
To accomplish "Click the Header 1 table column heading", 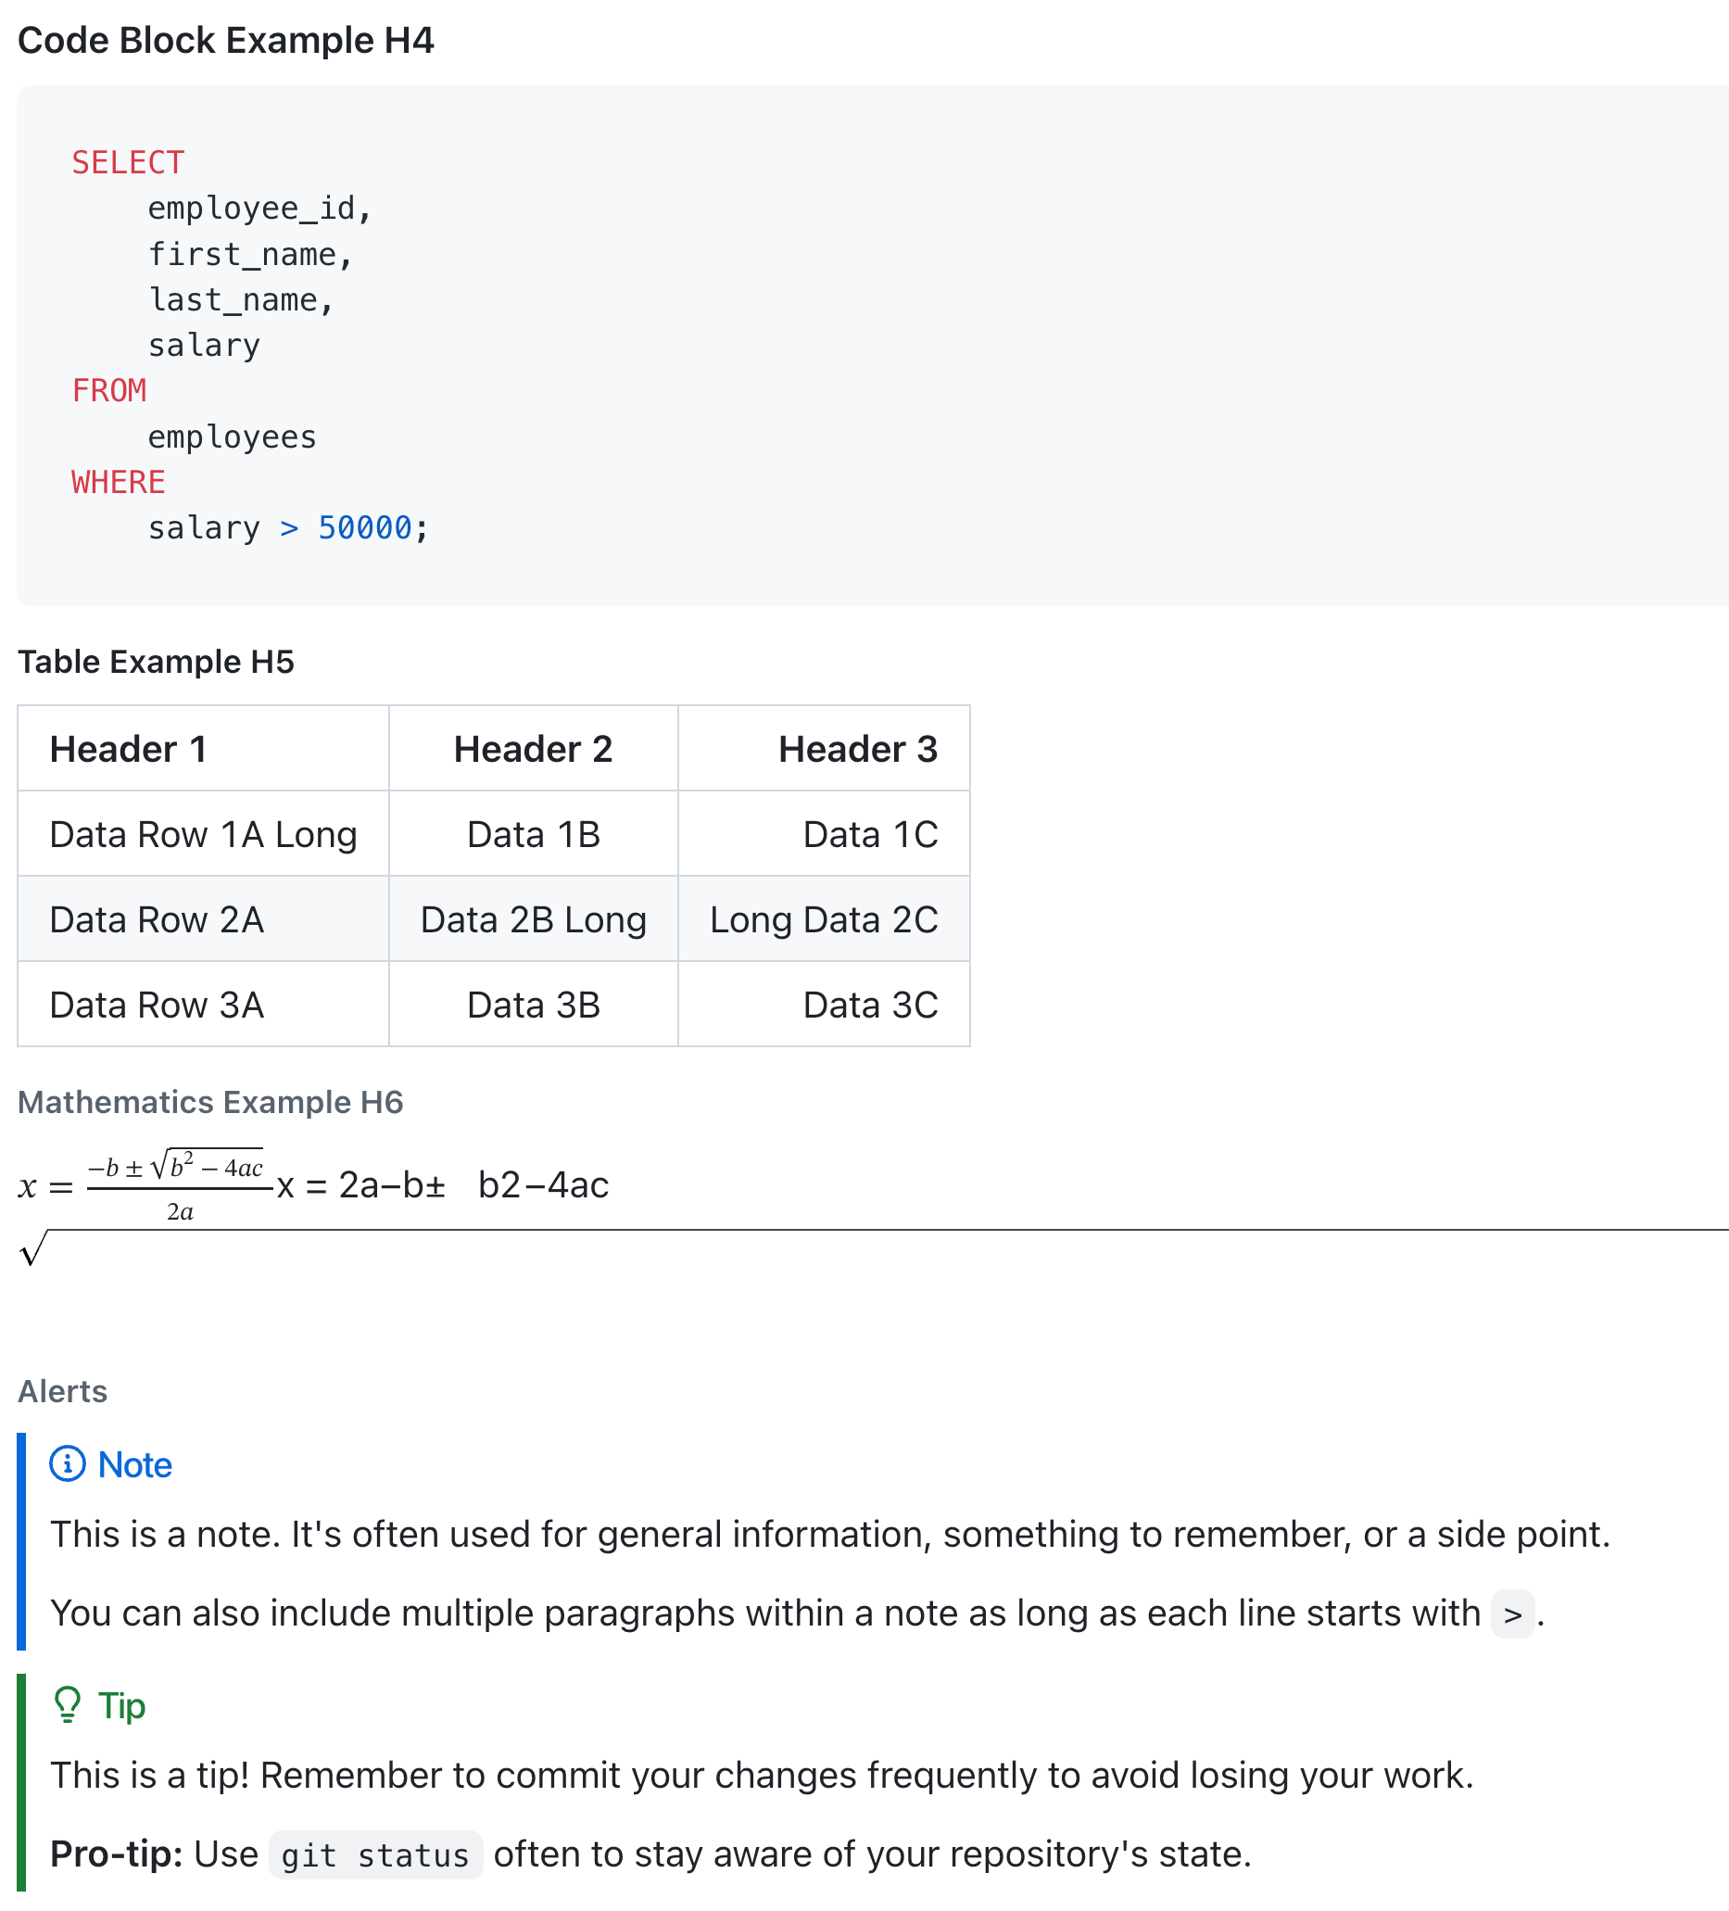I will 128,749.
